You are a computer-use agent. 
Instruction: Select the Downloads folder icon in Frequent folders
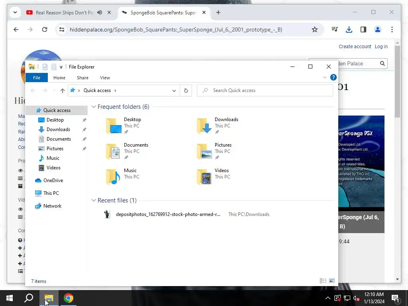click(x=204, y=126)
